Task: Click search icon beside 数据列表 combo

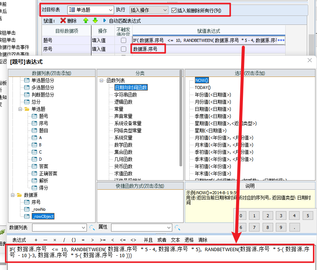Action: coord(92,228)
